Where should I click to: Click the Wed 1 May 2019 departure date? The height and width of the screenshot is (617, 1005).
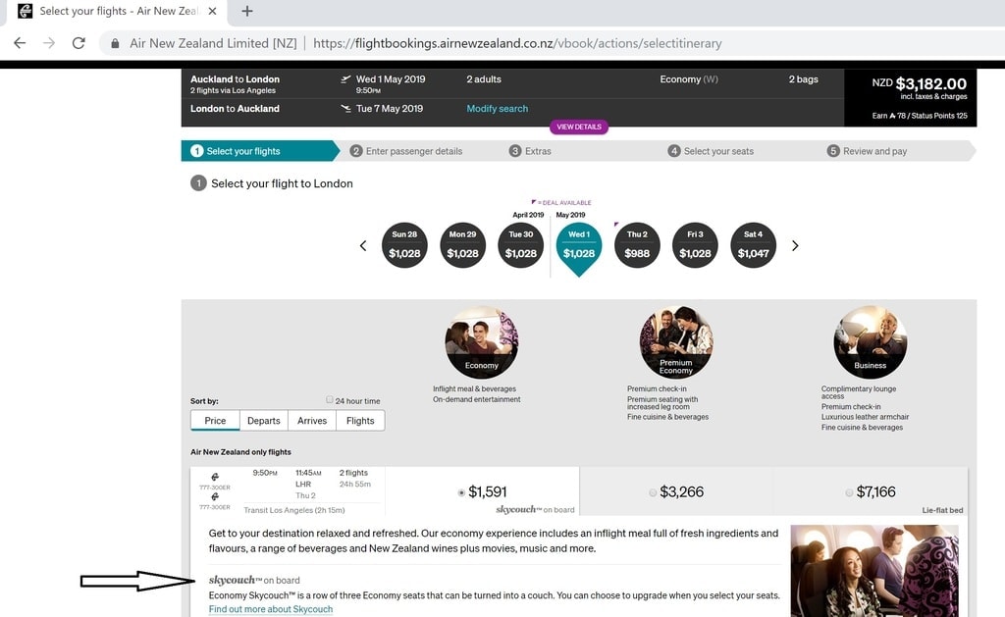coord(391,78)
